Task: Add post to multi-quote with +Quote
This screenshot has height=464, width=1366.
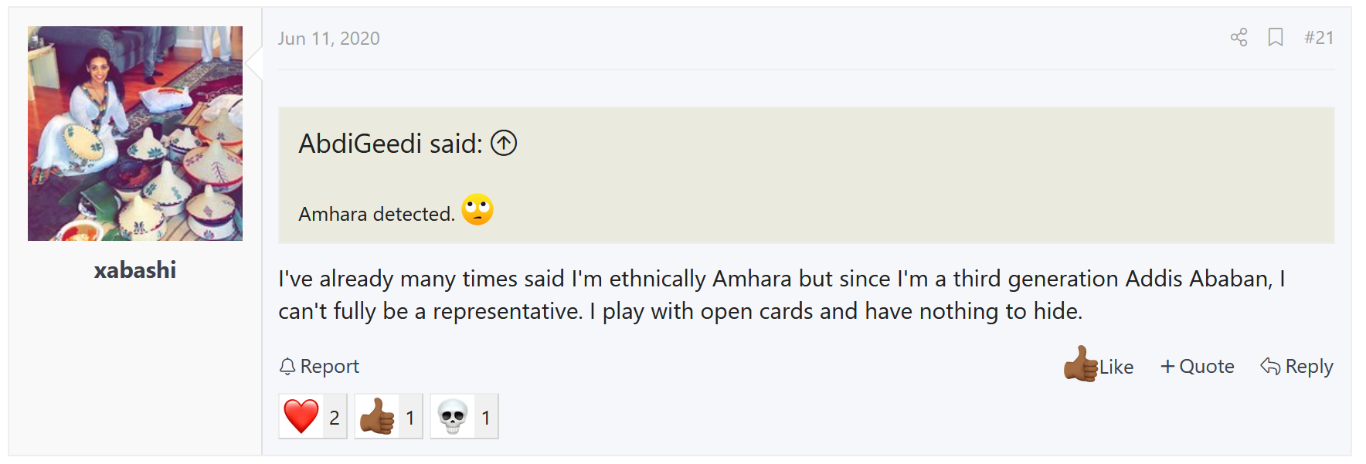Action: 1197,366
